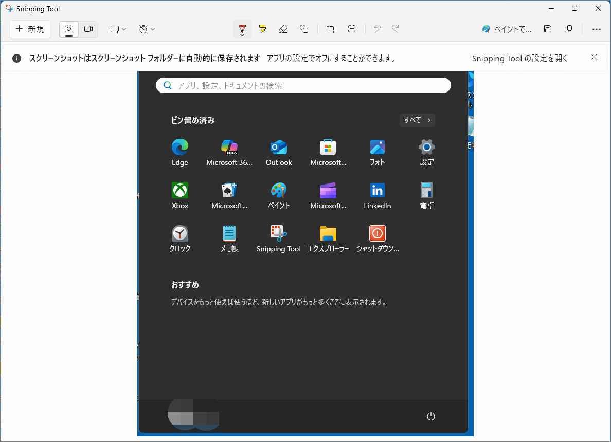Select the red ballpoint pen tool
The height and width of the screenshot is (442, 611).
[x=242, y=29]
